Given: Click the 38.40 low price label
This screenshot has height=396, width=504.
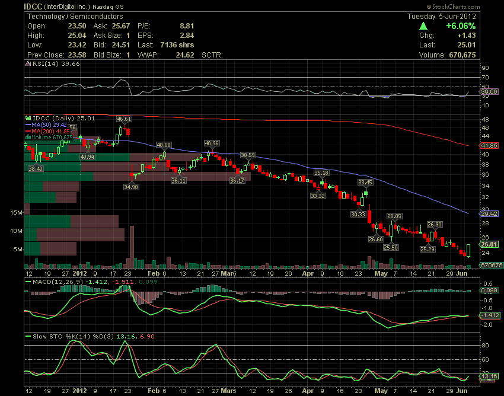Looking at the screenshot, I should coord(36,168).
